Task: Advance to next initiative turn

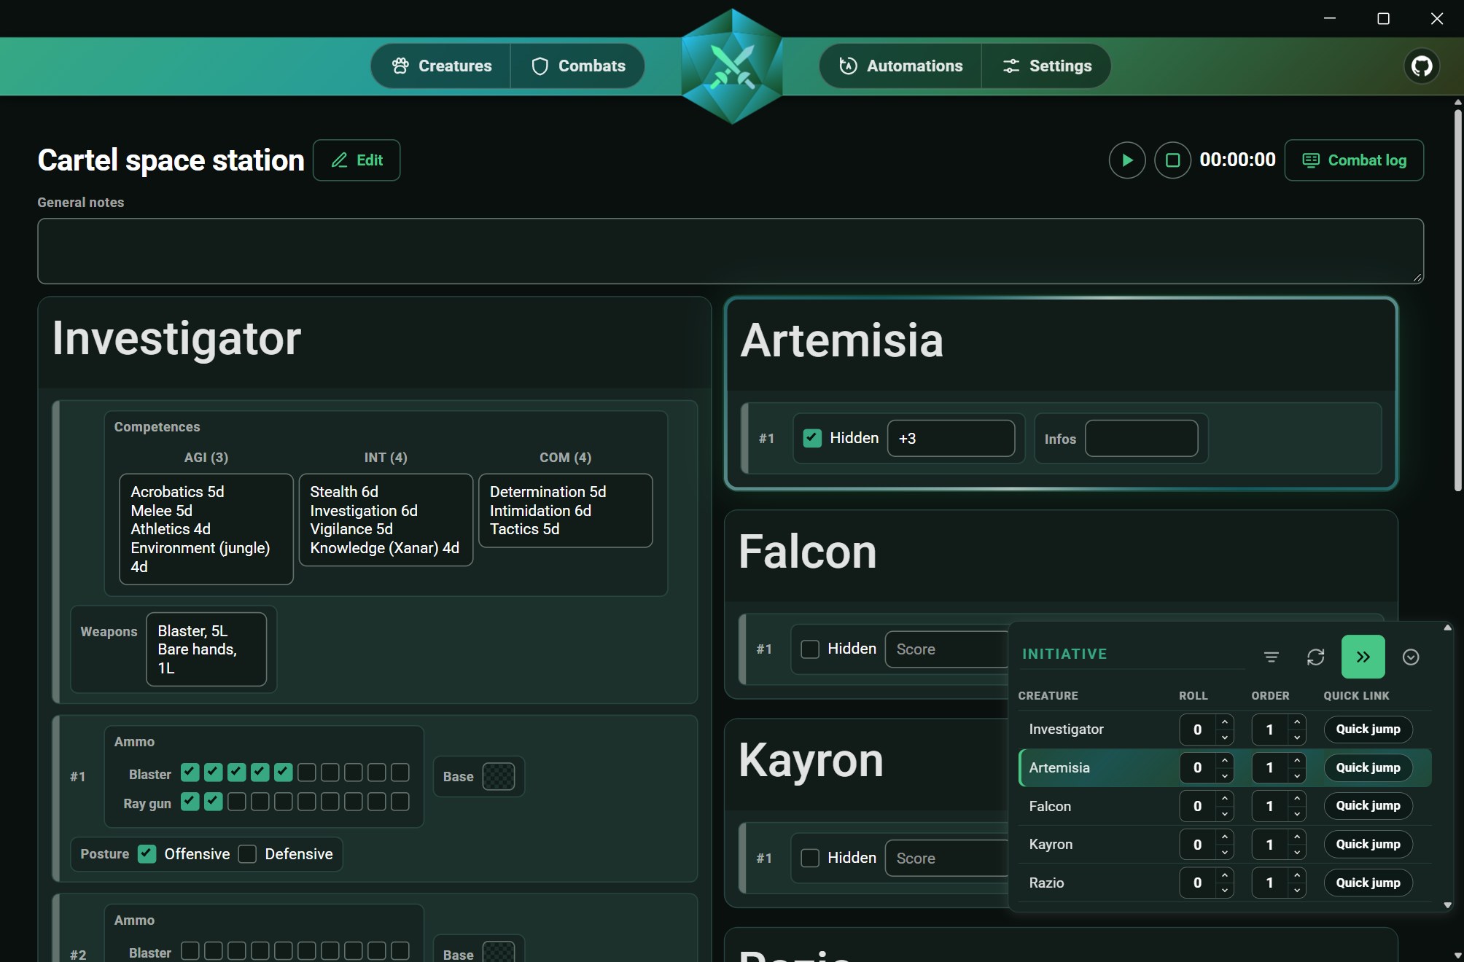Action: pyautogui.click(x=1363, y=657)
